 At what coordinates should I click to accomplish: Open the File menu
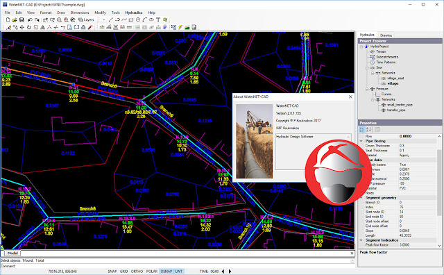8,12
